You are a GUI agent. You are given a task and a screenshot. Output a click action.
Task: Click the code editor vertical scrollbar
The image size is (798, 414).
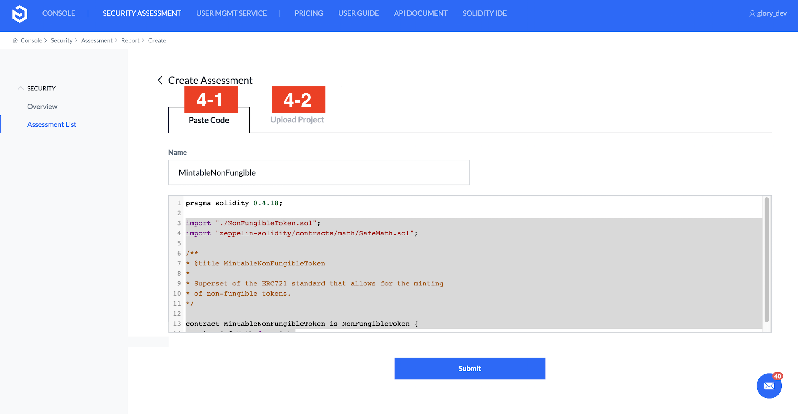[766, 260]
